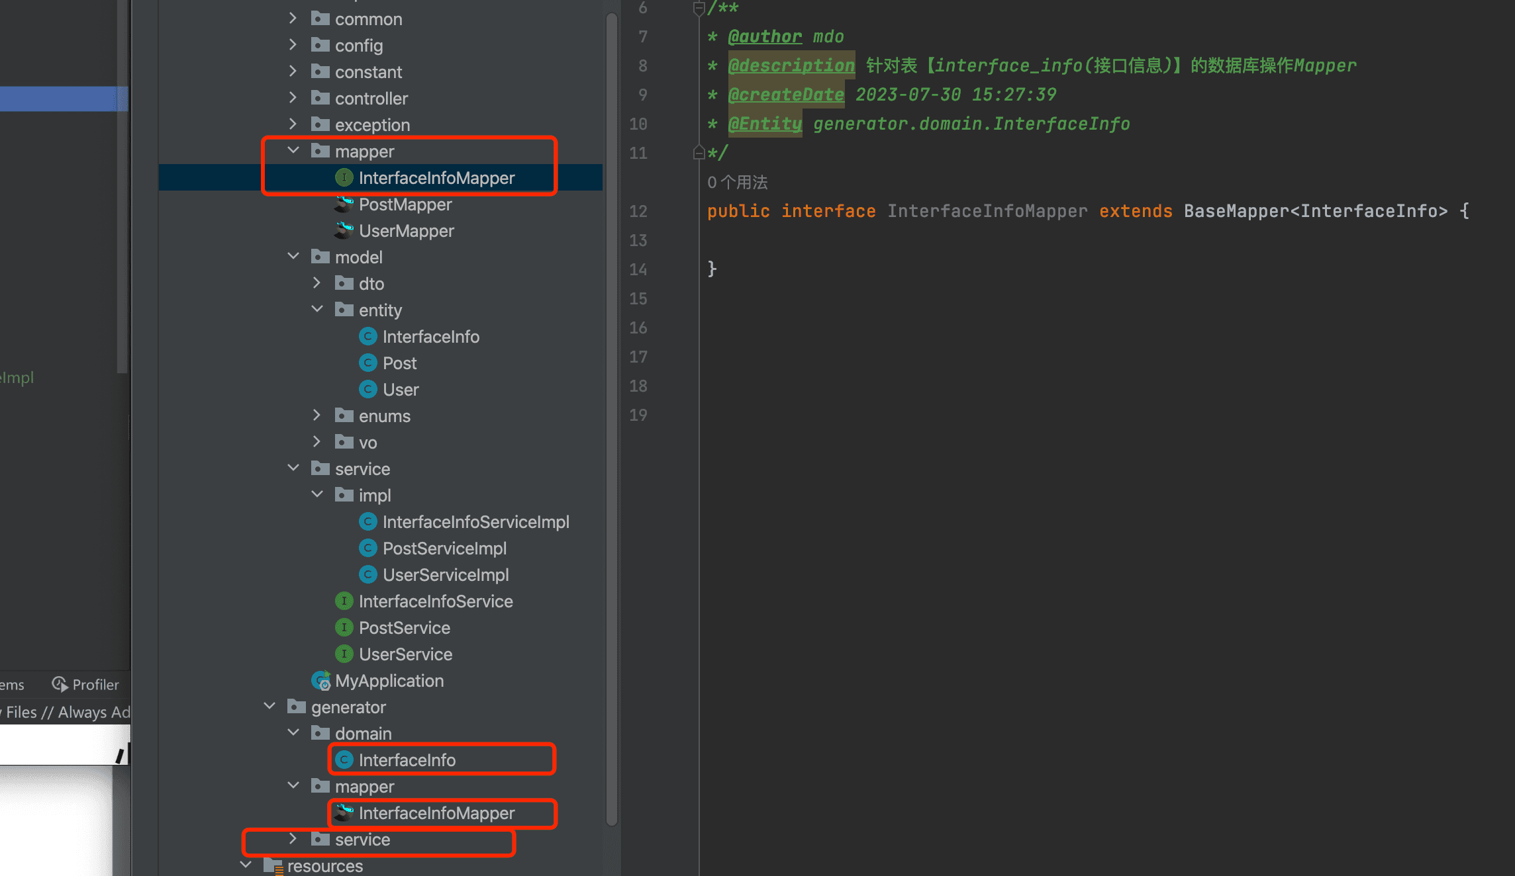Click the MyApplication run class icon
Viewport: 1515px width, 876px height.
click(321, 680)
